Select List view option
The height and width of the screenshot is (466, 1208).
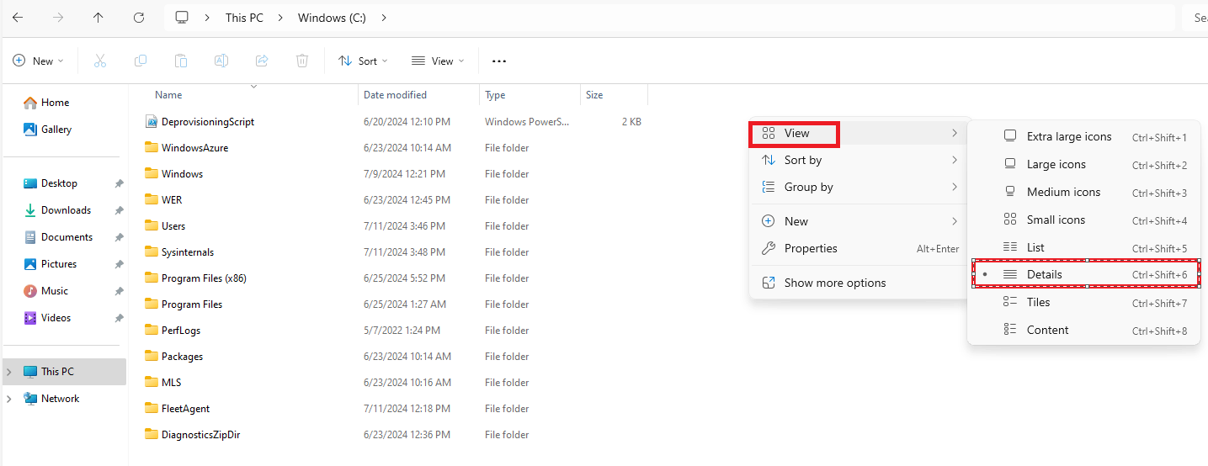(1084, 247)
